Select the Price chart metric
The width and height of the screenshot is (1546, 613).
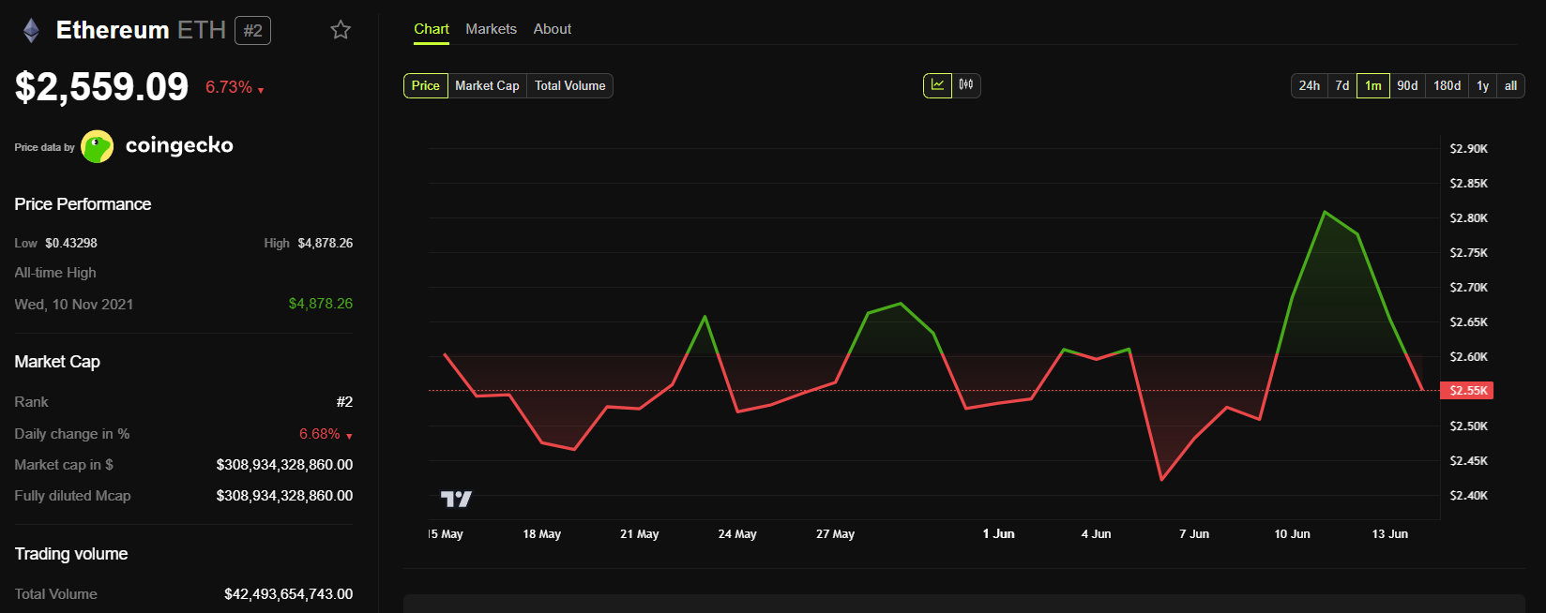tap(425, 85)
